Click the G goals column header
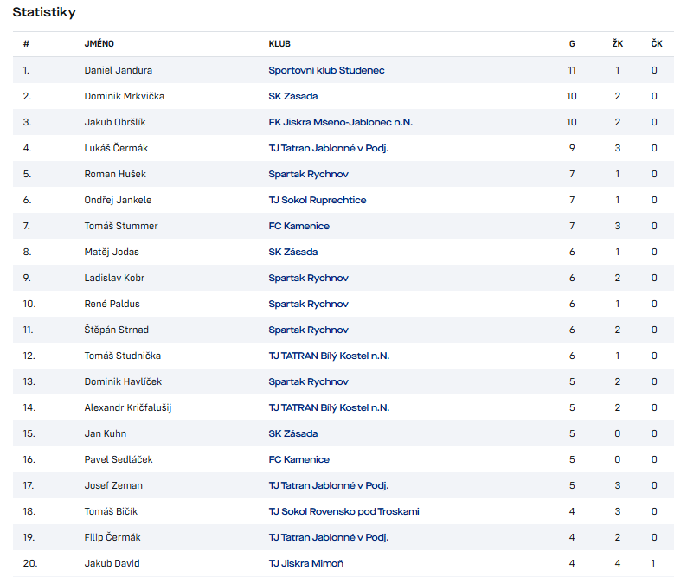The height and width of the screenshot is (577, 674). [x=572, y=44]
